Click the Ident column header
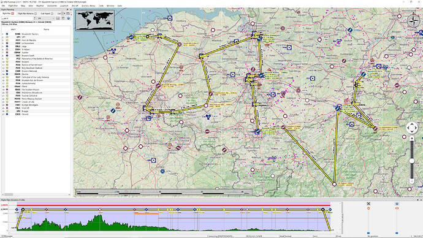This screenshot has width=423, height=238. point(13,29)
